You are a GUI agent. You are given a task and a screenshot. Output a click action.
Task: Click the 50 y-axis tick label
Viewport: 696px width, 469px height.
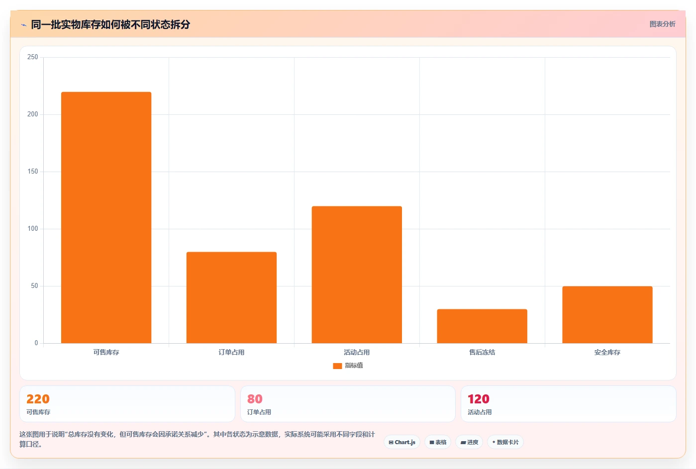pos(34,286)
